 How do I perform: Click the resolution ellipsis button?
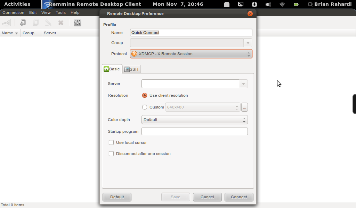tap(244, 107)
